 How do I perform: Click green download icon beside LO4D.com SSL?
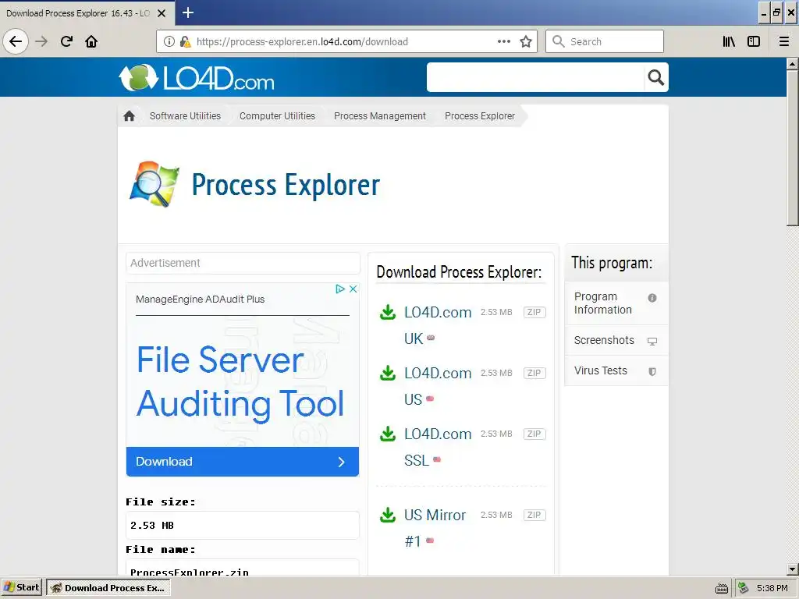pos(388,434)
